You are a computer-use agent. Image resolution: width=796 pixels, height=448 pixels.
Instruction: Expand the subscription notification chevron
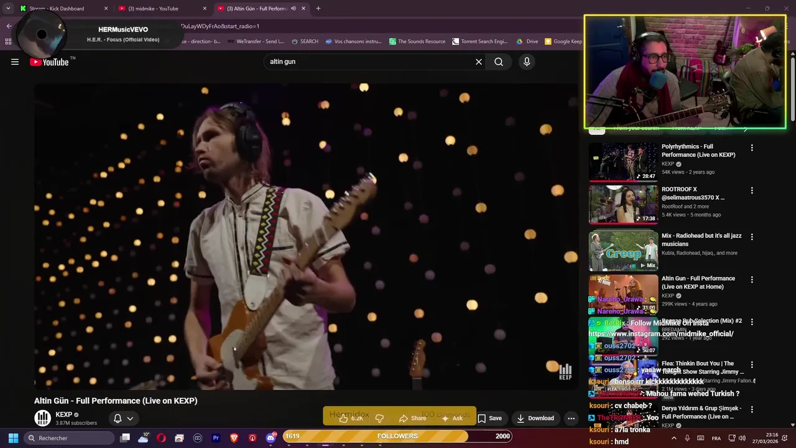(x=130, y=418)
